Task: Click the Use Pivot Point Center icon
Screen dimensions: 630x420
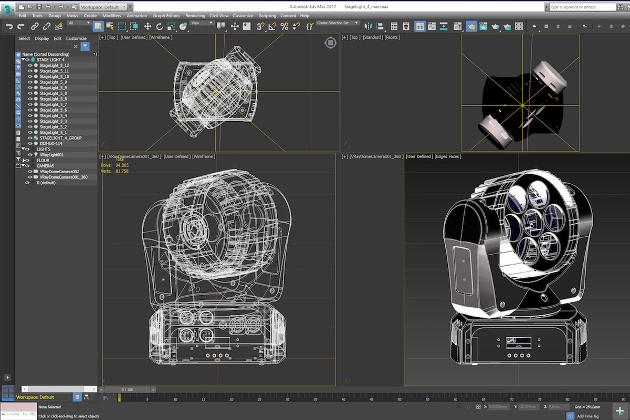Action: click(221, 26)
